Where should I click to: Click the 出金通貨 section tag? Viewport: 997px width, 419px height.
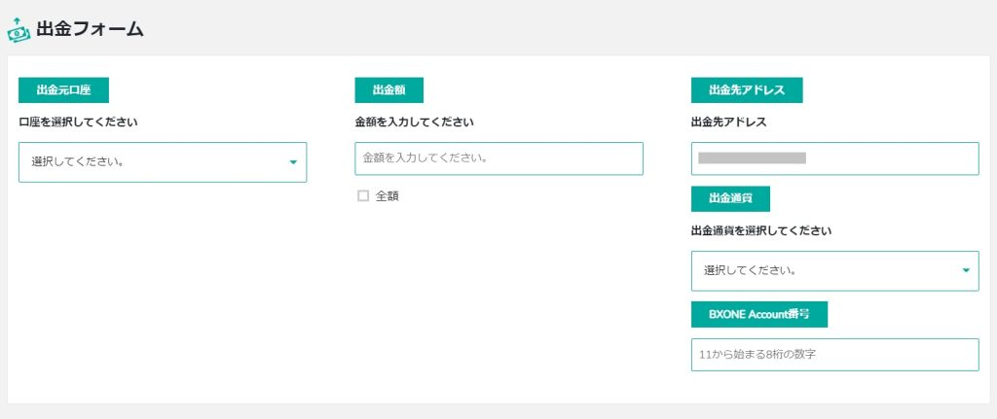coord(730,198)
